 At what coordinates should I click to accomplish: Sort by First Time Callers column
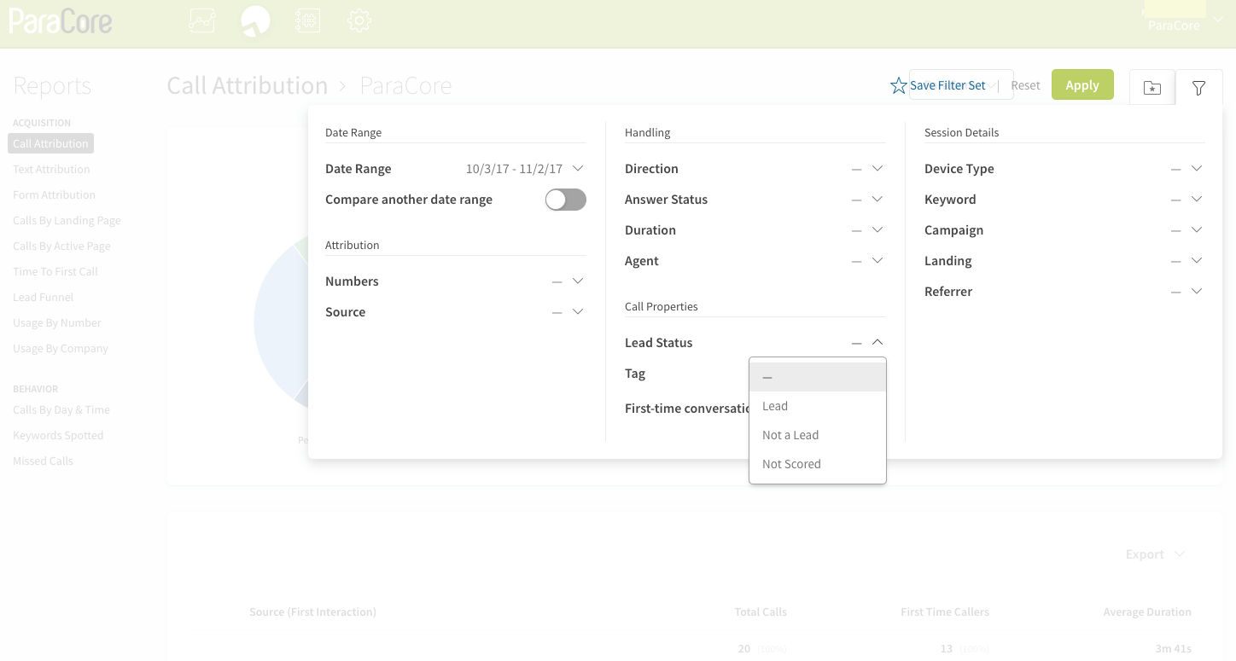(945, 612)
